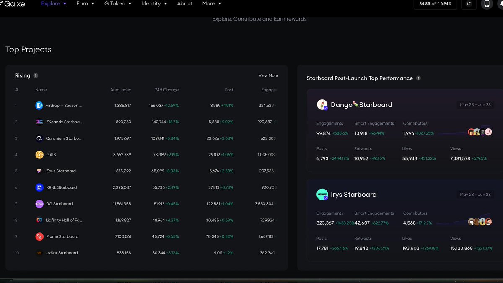Click Dango contributor avatars group
The height and width of the screenshot is (283, 503).
point(480,132)
